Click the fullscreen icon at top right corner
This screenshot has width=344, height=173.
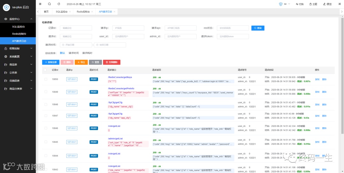340,4
